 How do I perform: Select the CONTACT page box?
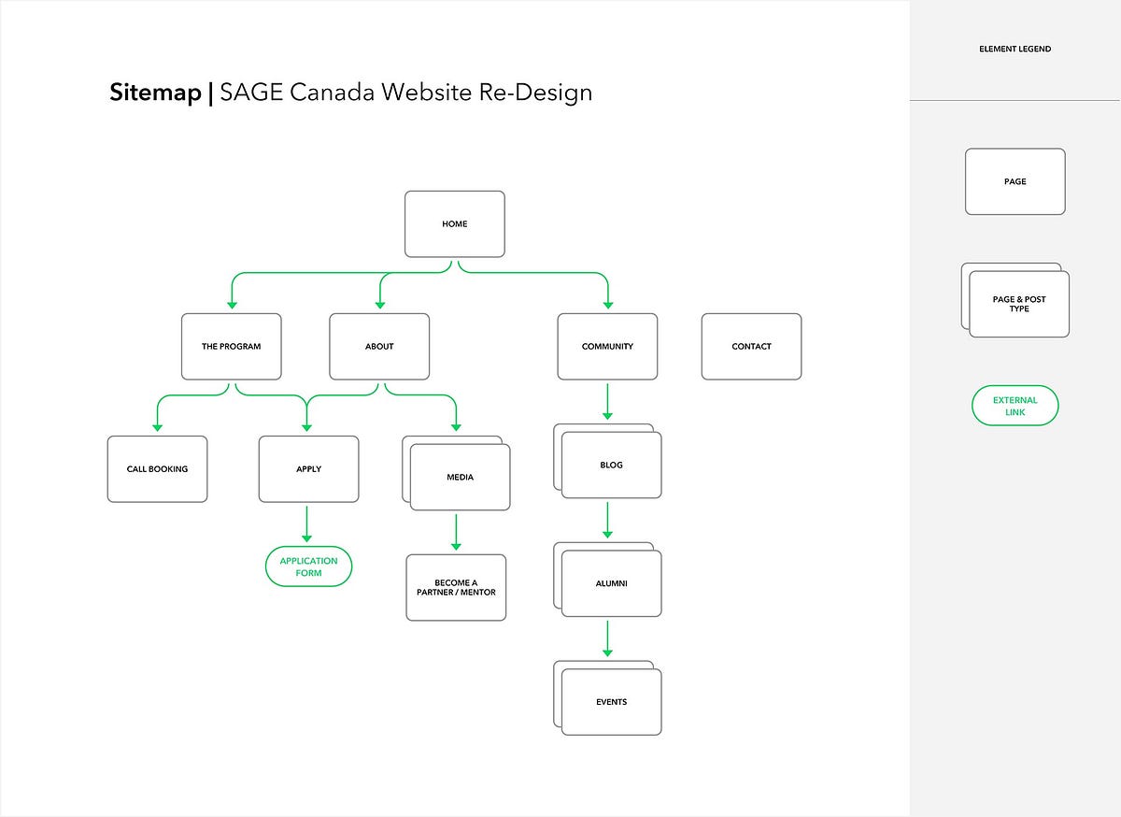(752, 347)
